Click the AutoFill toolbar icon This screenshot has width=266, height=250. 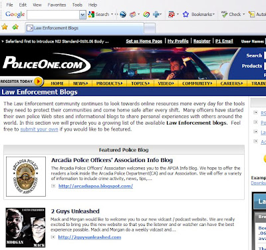(251, 15)
